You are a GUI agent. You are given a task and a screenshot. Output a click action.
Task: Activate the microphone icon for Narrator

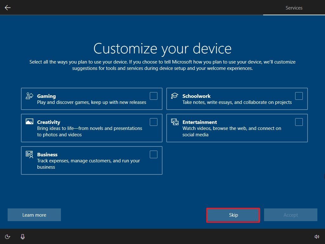tap(23, 236)
